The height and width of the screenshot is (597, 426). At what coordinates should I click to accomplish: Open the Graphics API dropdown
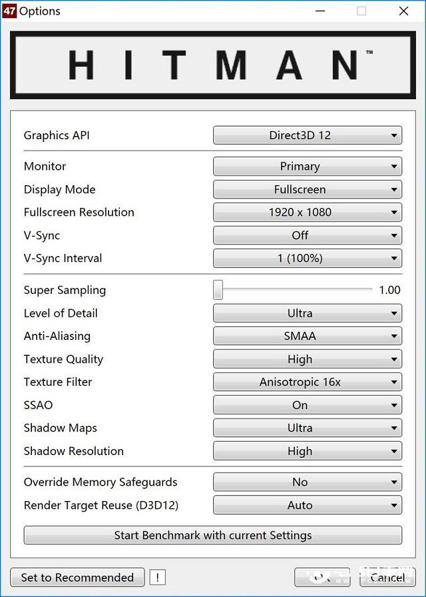pos(308,135)
